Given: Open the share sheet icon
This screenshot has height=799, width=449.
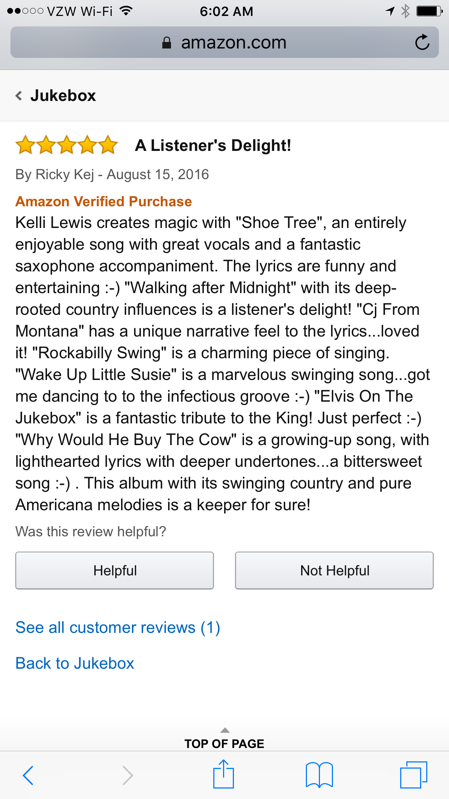Looking at the screenshot, I should click(223, 774).
